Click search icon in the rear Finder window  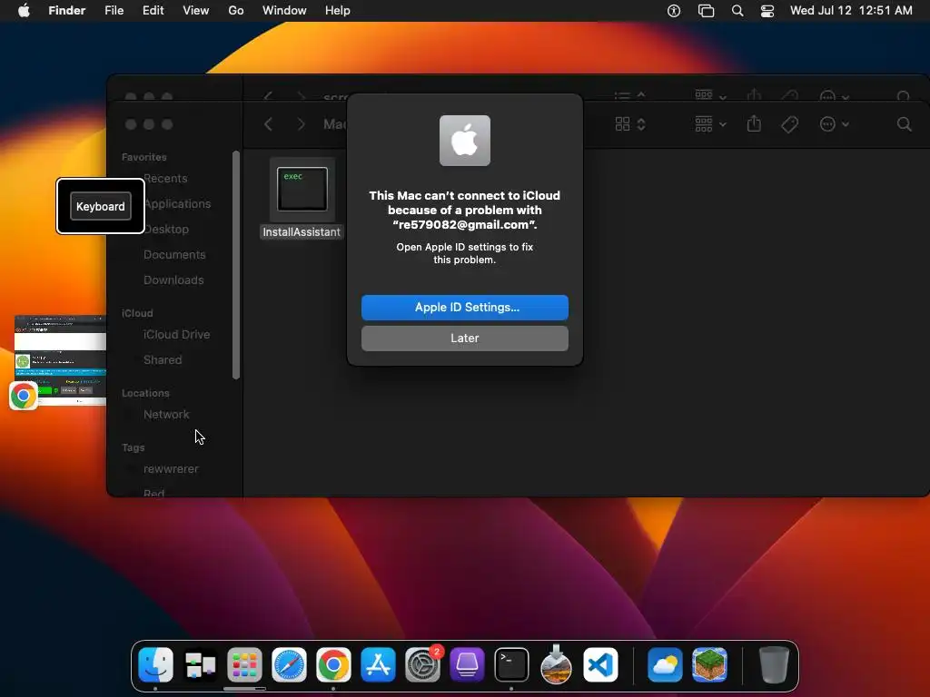click(904, 96)
